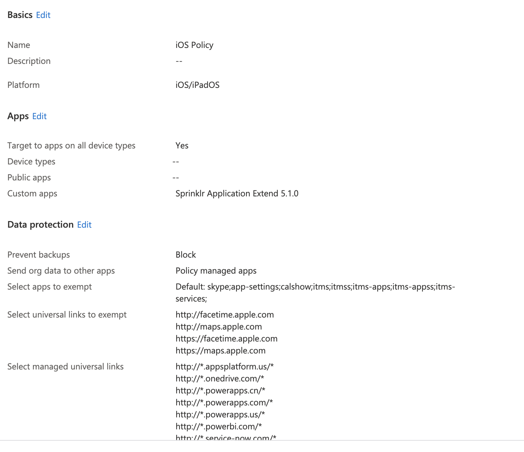Screen dimensions: 524x452
Task: Click the exempted apps list starting with skype
Action: [x=315, y=287]
